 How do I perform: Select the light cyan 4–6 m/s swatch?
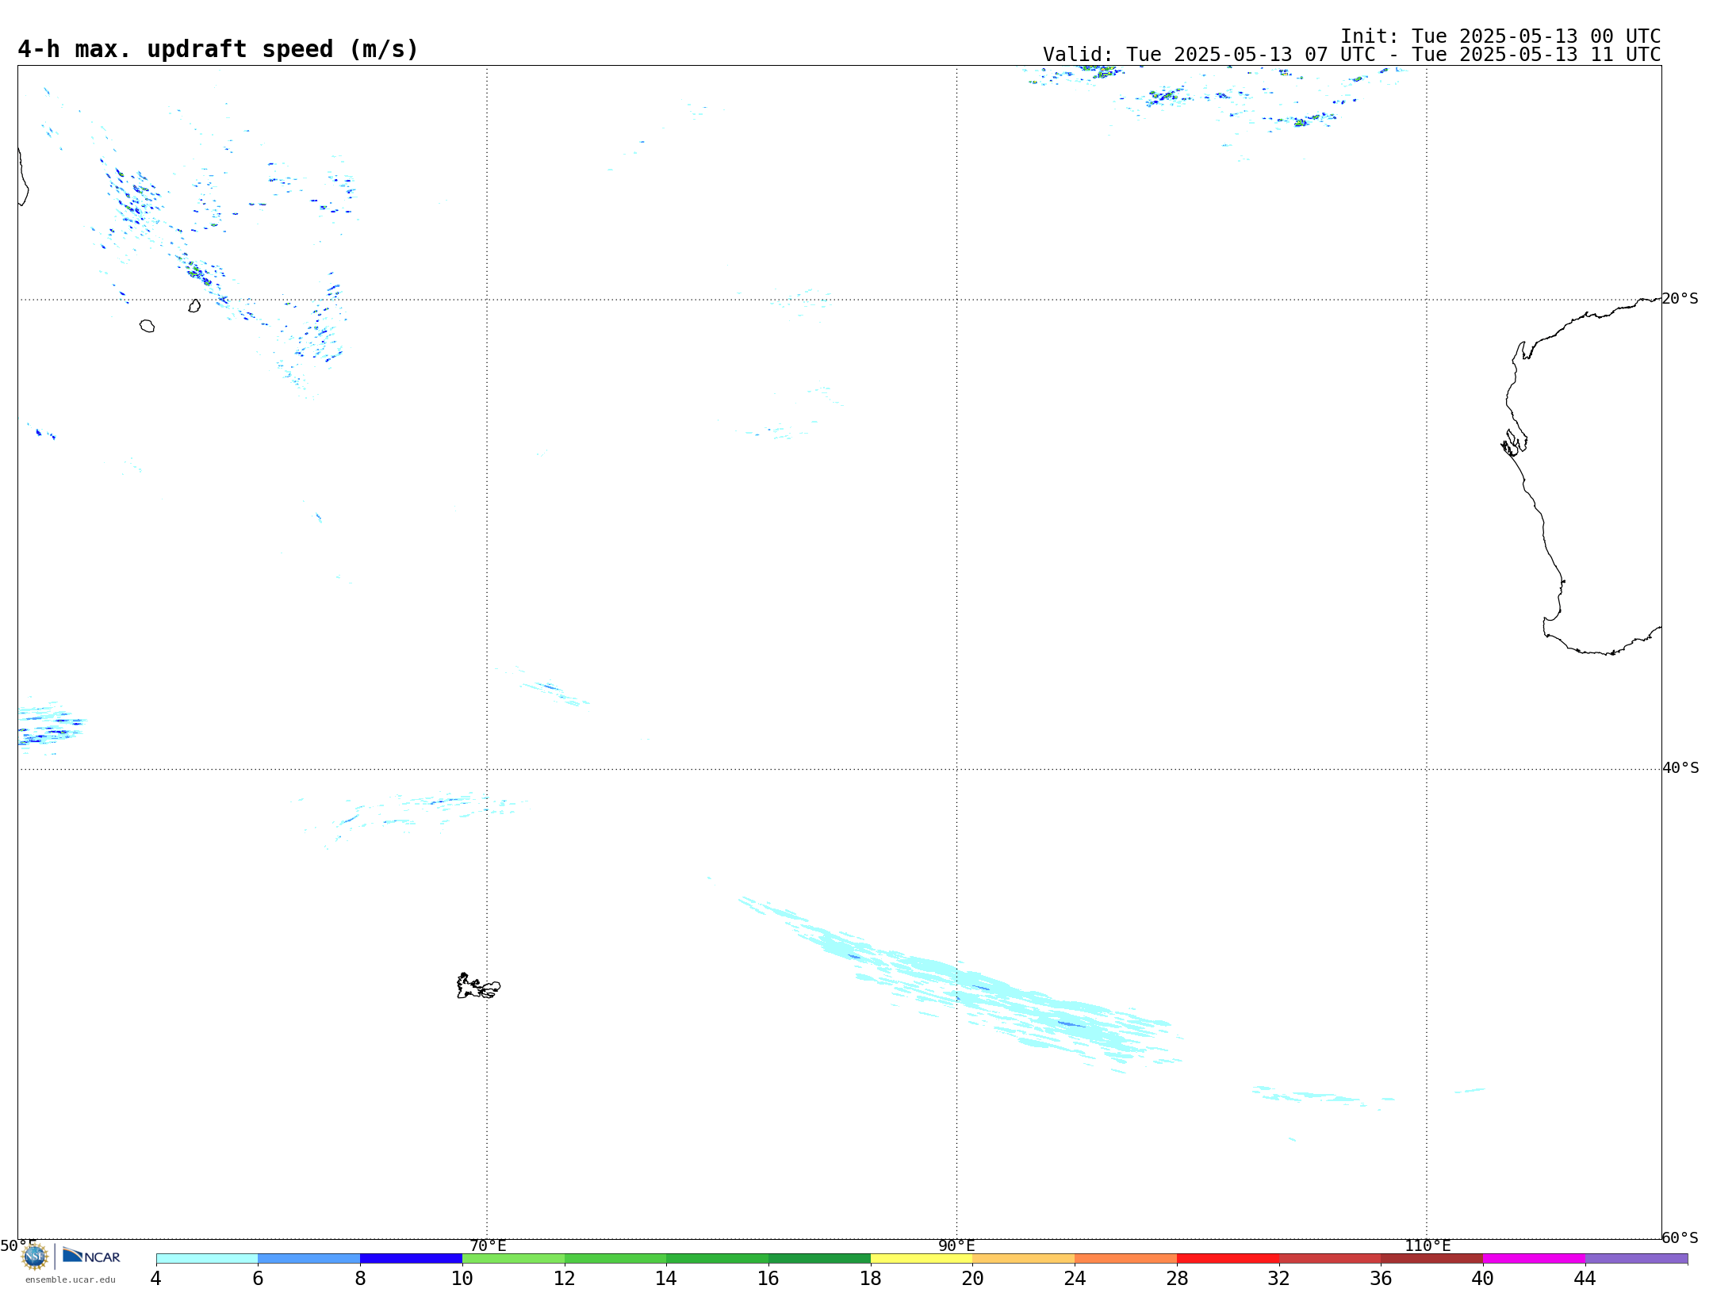click(x=207, y=1259)
